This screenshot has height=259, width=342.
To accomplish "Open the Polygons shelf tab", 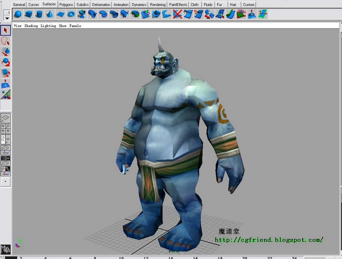I will pos(66,5).
